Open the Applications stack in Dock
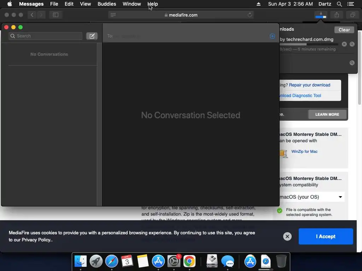Viewport: 362px width, 271px height. (x=250, y=261)
